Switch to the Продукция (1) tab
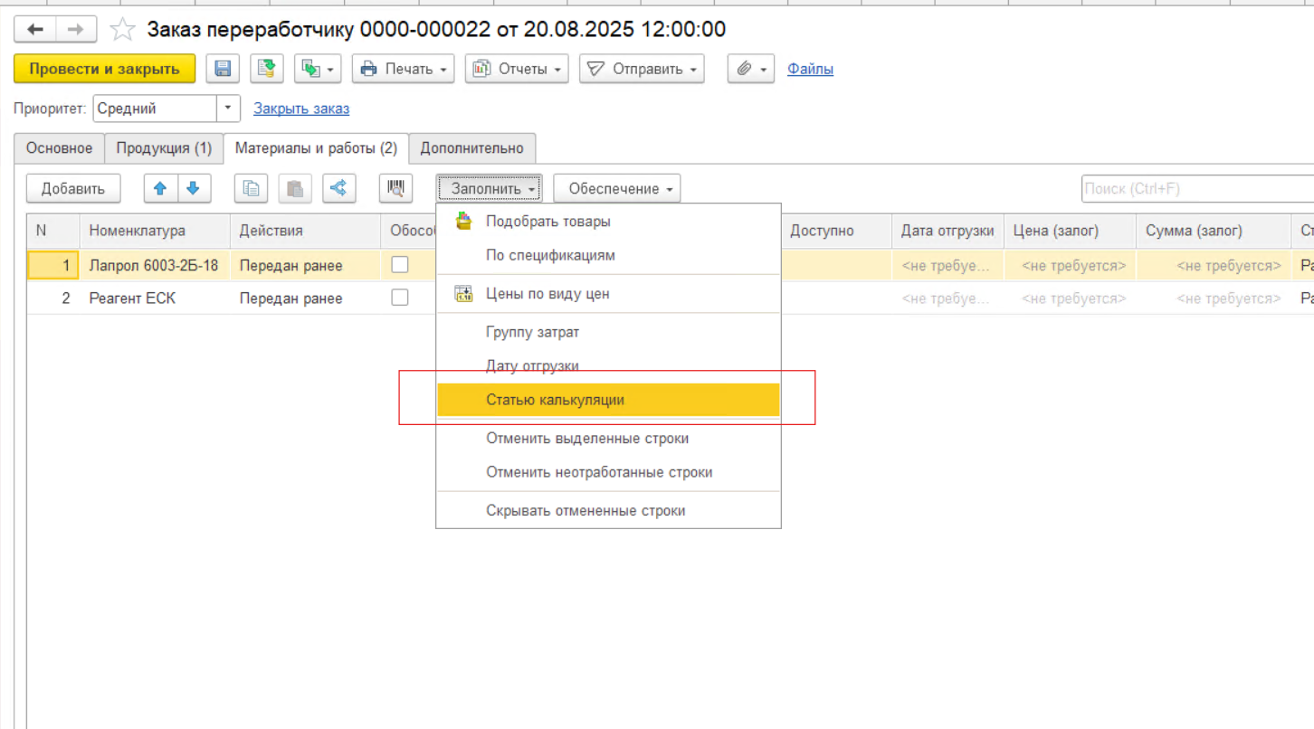This screenshot has width=1314, height=729. point(164,148)
